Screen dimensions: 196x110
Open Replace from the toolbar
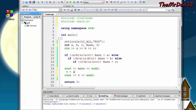tap(62, 2)
